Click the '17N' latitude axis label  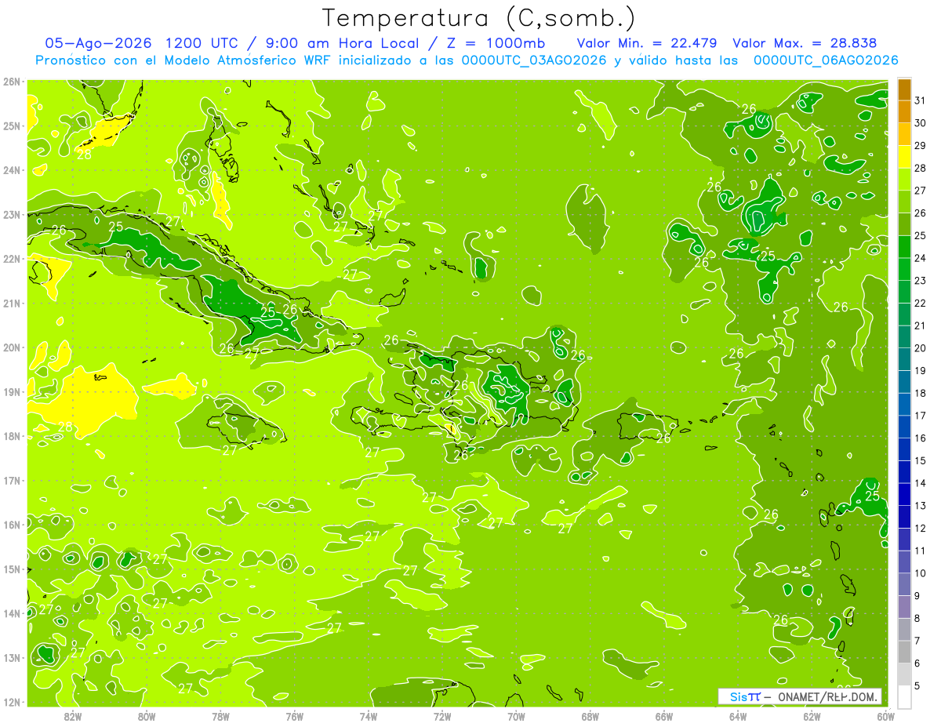(x=12, y=481)
